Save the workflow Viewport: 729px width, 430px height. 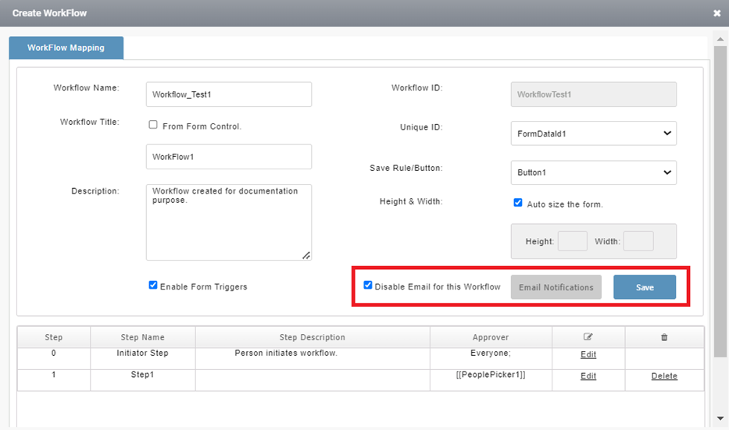pyautogui.click(x=645, y=287)
